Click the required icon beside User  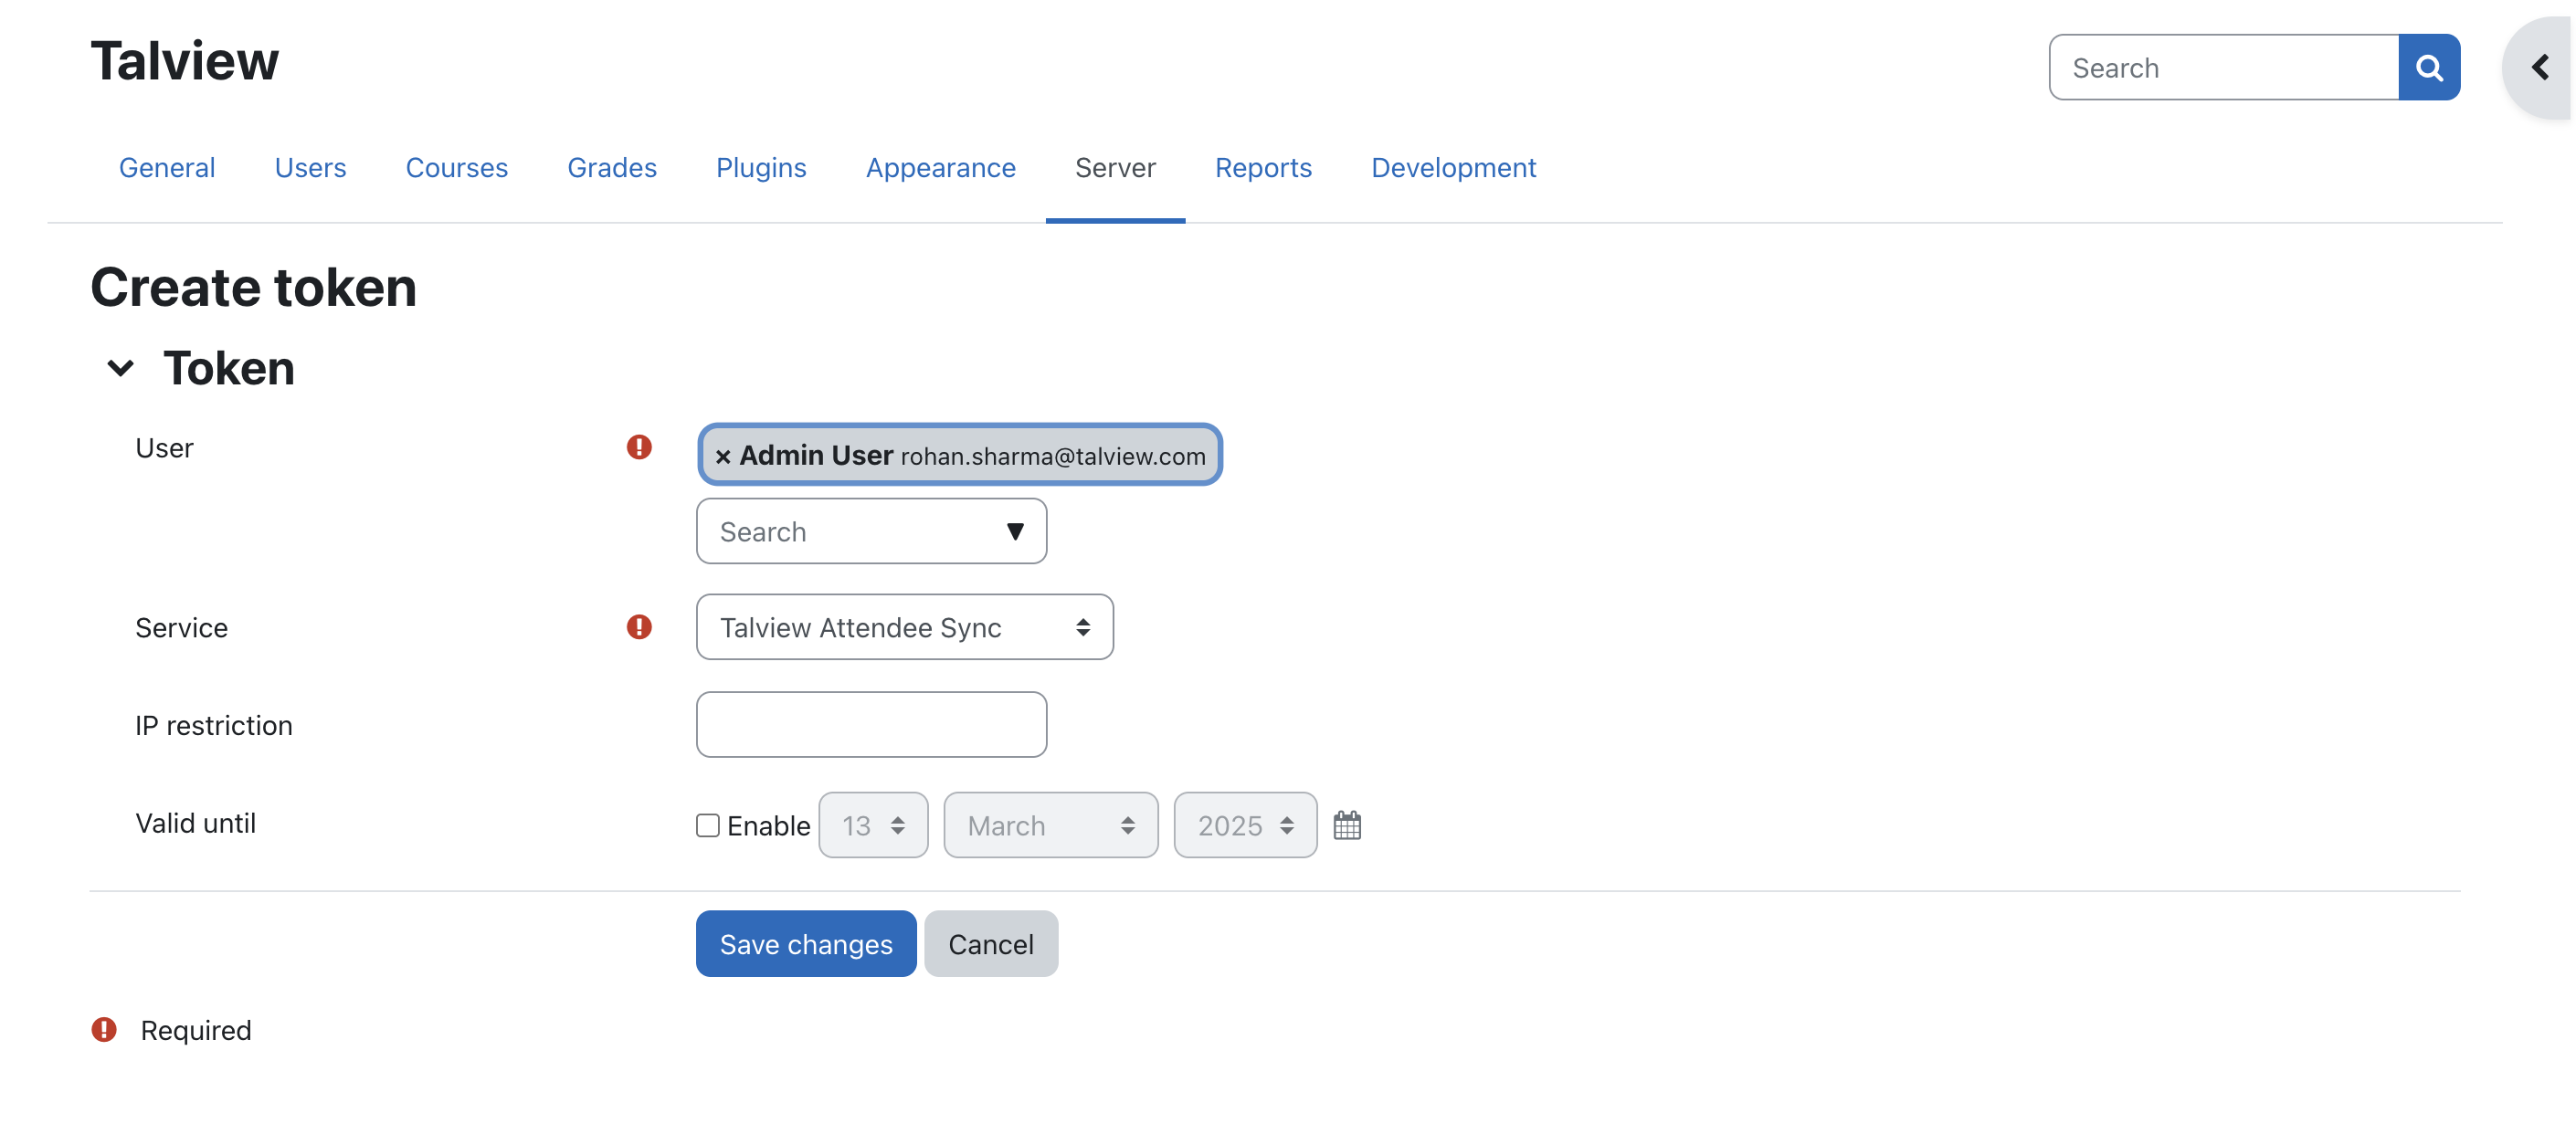coord(639,447)
